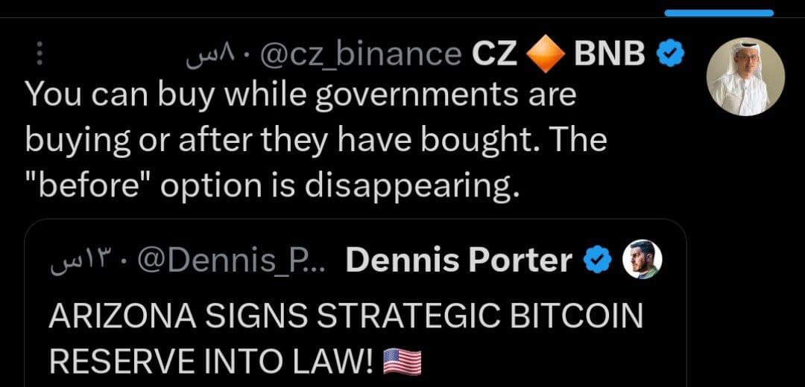This screenshot has height=387, width=805.
Task: Open Dennis Porter's small profile avatar
Action: pos(642,260)
